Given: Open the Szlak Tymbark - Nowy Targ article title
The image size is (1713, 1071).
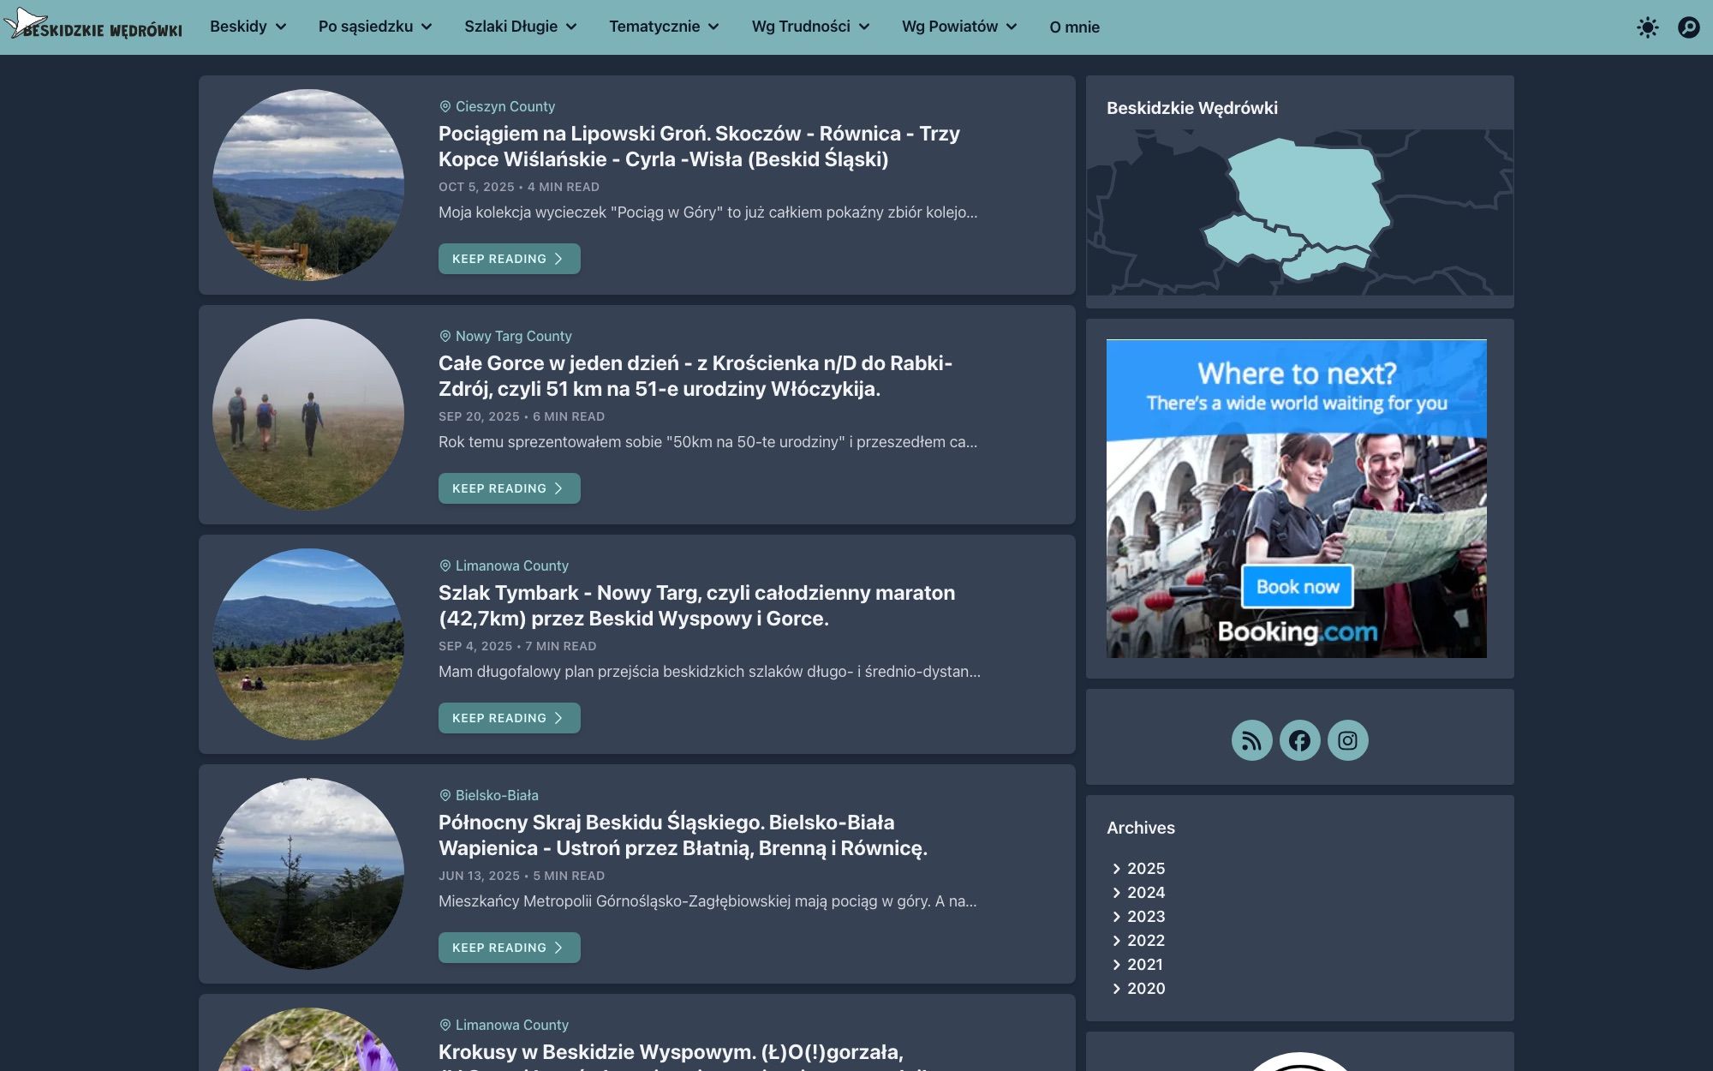Looking at the screenshot, I should 696,606.
